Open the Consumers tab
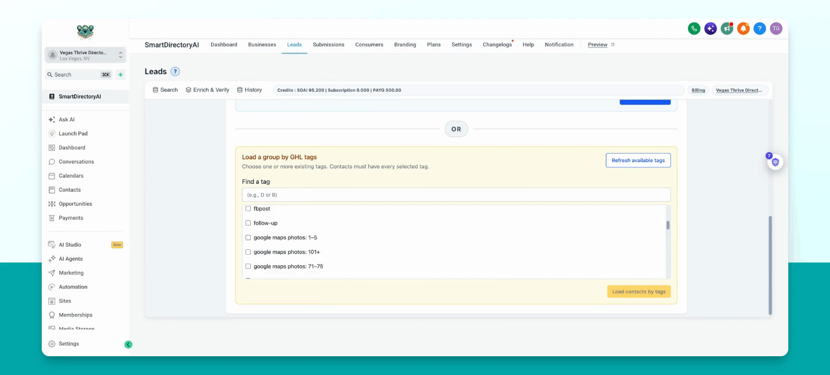The height and width of the screenshot is (375, 830). pyautogui.click(x=369, y=45)
